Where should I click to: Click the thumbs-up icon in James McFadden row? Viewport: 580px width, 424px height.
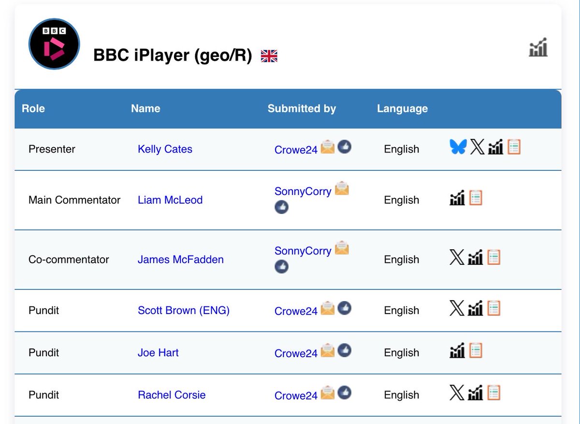[281, 266]
